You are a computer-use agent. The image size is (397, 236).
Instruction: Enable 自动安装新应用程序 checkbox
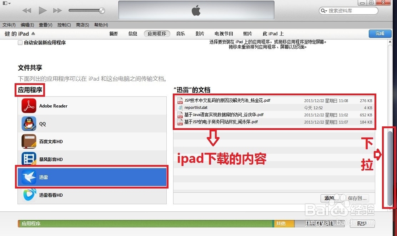20,43
